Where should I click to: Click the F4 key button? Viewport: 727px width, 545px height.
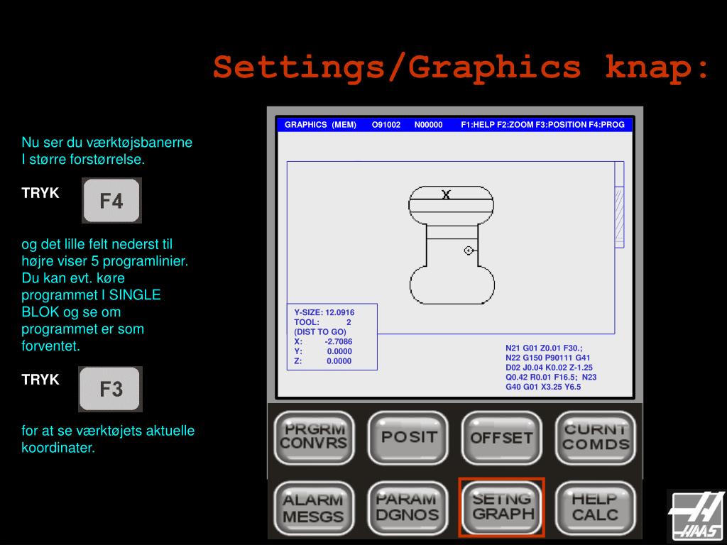111,201
